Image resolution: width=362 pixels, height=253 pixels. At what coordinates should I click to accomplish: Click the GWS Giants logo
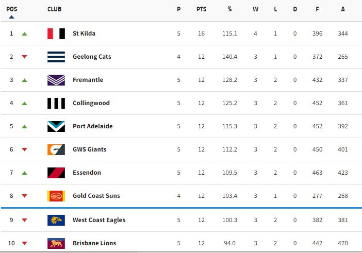56,149
